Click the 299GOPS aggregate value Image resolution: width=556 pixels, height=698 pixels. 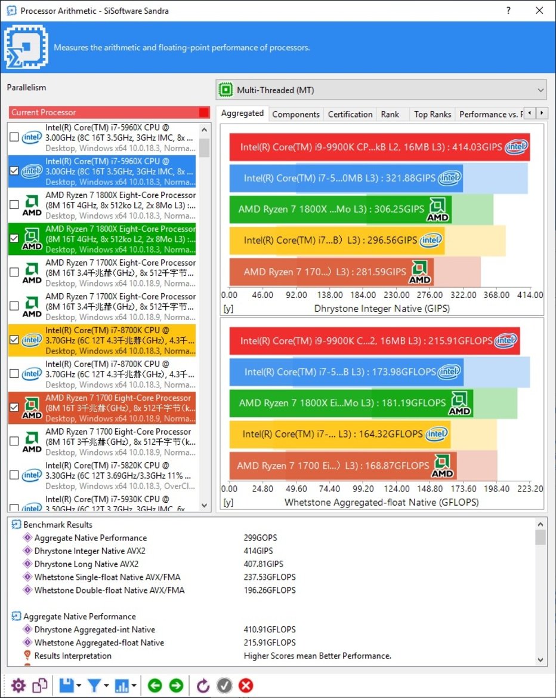pos(260,538)
